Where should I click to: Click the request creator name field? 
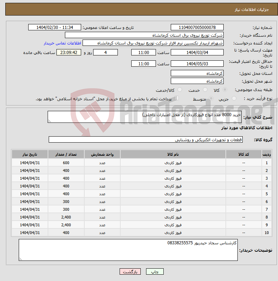point(153,43)
